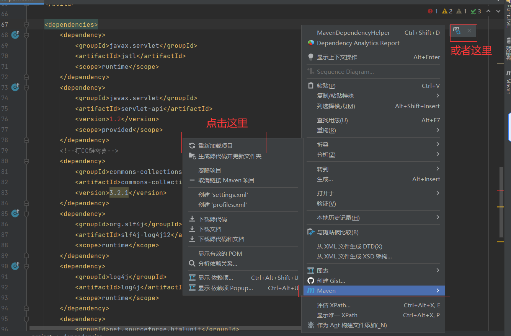Expand the 转到 submenu
Screen dimensions: 511x336
click(x=373, y=169)
